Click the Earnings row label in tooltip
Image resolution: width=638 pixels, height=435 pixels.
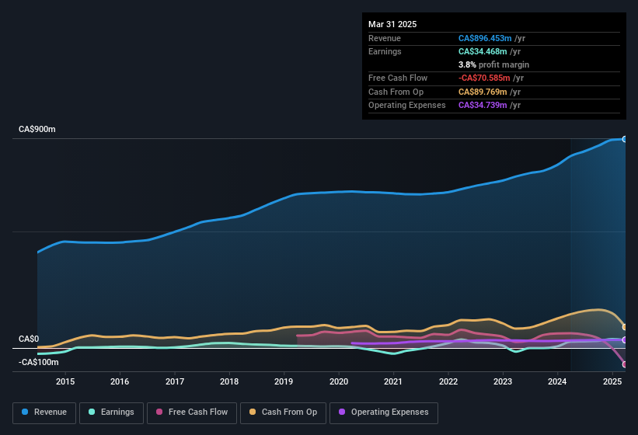click(385, 51)
